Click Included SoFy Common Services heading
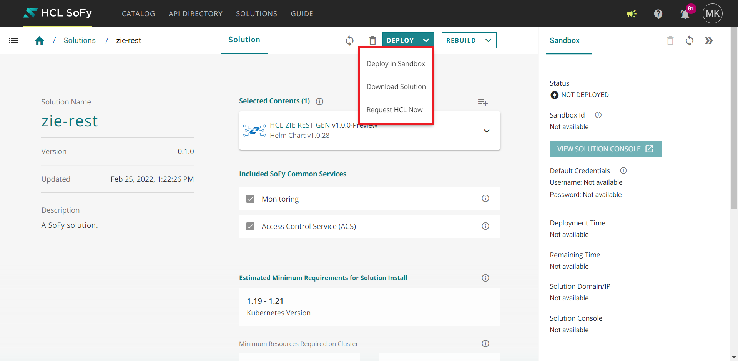The width and height of the screenshot is (738, 361). pos(293,174)
